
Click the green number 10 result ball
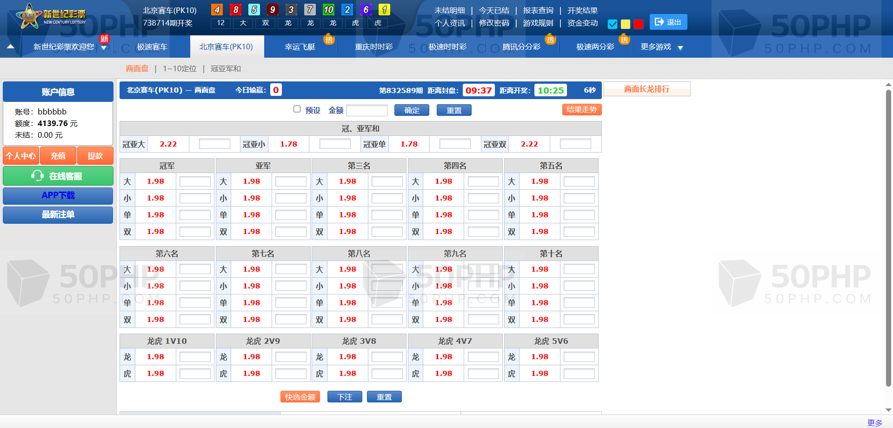(x=328, y=10)
